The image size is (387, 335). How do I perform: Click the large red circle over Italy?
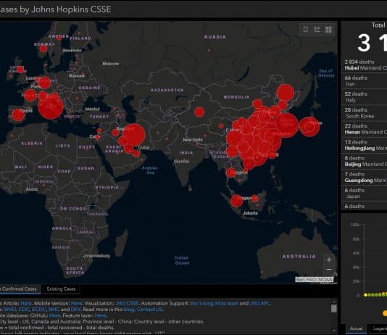pos(50,107)
